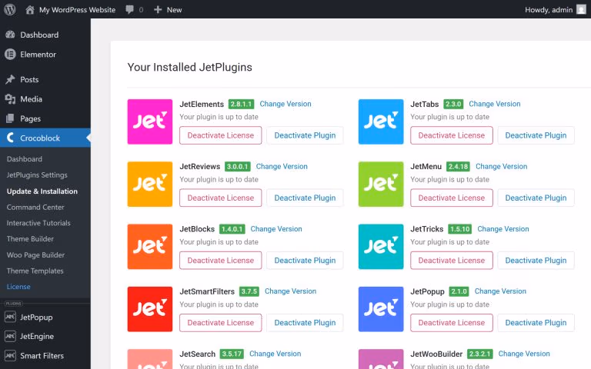Image resolution: width=591 pixels, height=369 pixels.
Task: Open Theme Builder submenu item
Action: (x=30, y=239)
